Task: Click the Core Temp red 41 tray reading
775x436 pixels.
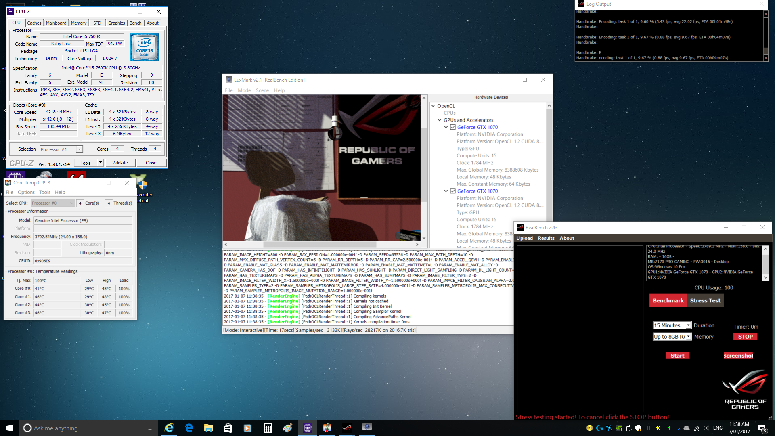Action: 648,428
